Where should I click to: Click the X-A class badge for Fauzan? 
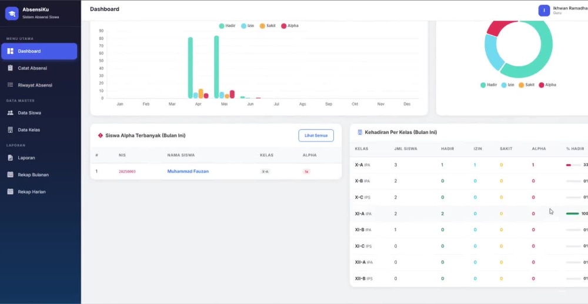(265, 172)
